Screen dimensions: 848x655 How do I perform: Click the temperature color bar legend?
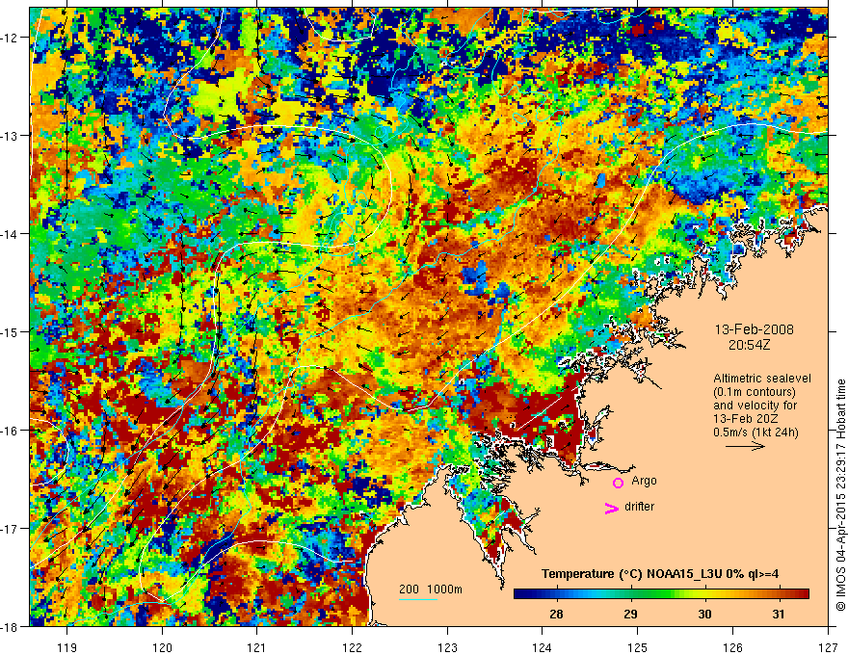661,593
